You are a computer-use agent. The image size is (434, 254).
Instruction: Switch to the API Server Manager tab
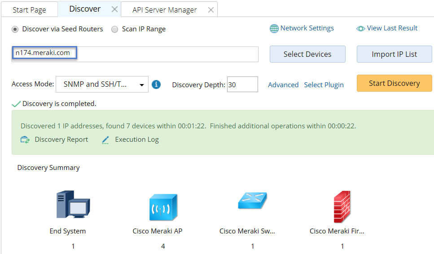[164, 10]
